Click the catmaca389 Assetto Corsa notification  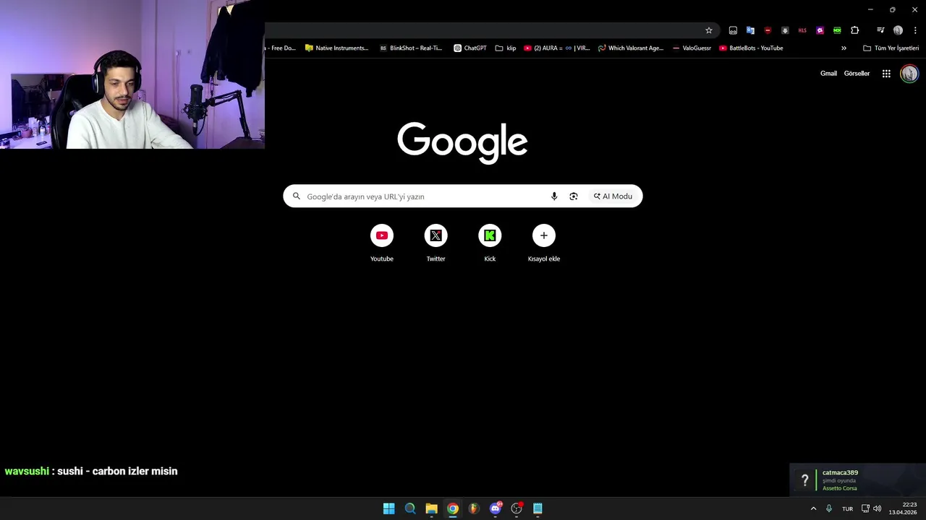(x=857, y=480)
